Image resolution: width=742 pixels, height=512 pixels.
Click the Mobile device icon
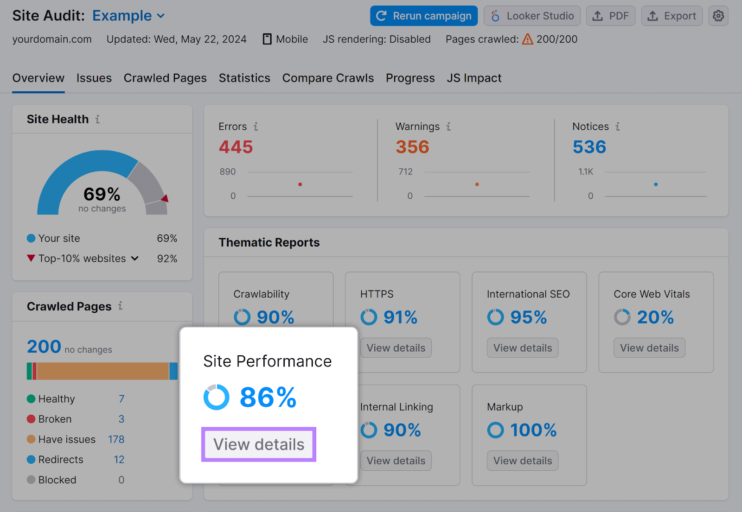(x=267, y=39)
